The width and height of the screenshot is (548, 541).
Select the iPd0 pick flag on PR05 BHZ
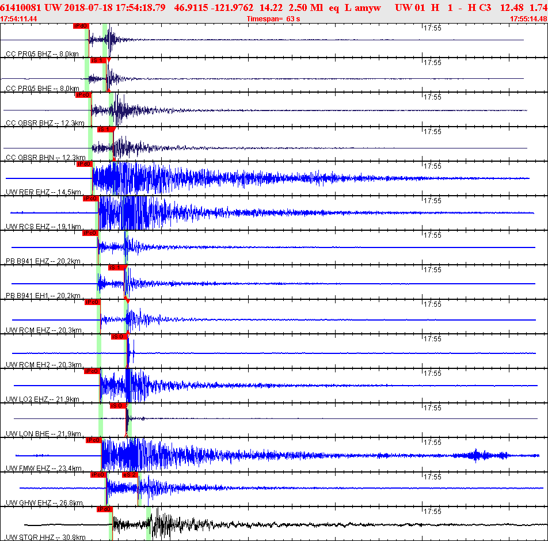(x=81, y=26)
